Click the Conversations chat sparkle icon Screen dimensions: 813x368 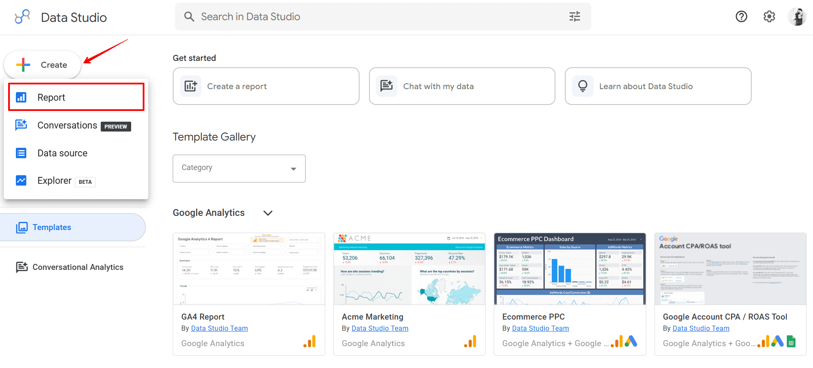coord(21,125)
